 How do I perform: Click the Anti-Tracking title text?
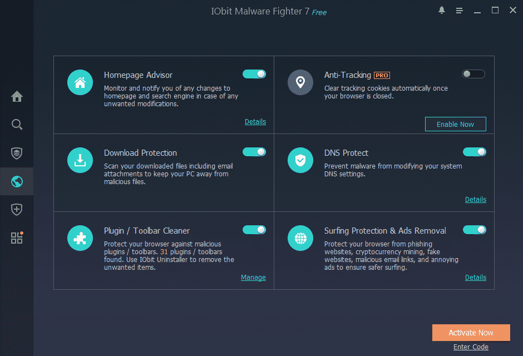point(348,75)
